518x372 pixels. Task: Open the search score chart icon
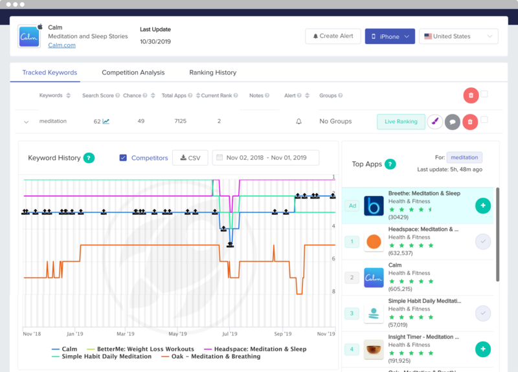[x=106, y=121]
